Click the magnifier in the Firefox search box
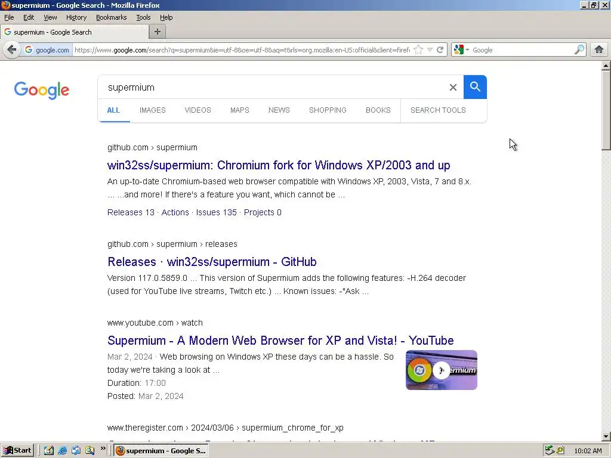Screen dimensions: 611x458 (579, 50)
